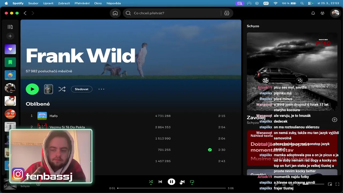Open the Soubor menu
The image size is (343, 193).
coord(33,3)
